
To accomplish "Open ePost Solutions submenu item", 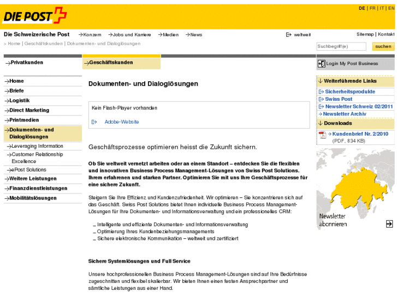I will click(43, 170).
